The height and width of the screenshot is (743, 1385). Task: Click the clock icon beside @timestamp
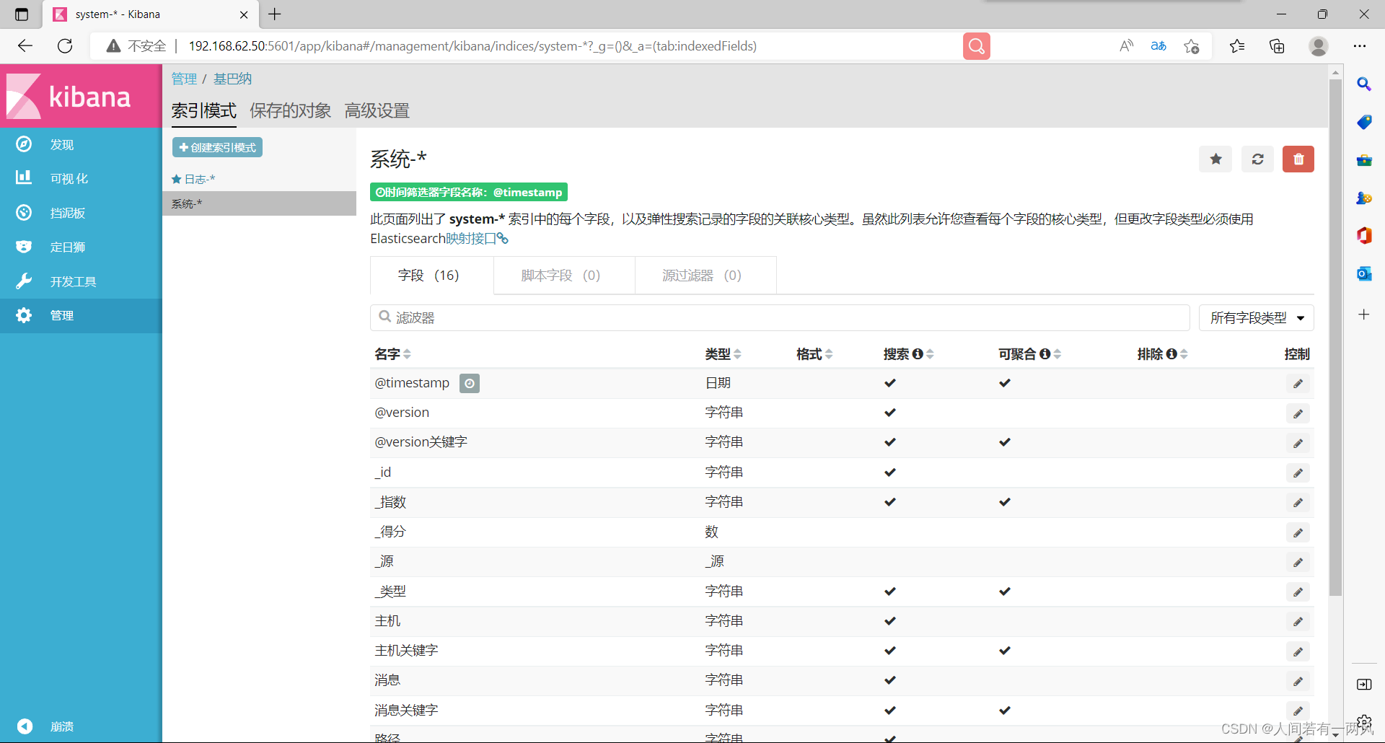coord(470,384)
